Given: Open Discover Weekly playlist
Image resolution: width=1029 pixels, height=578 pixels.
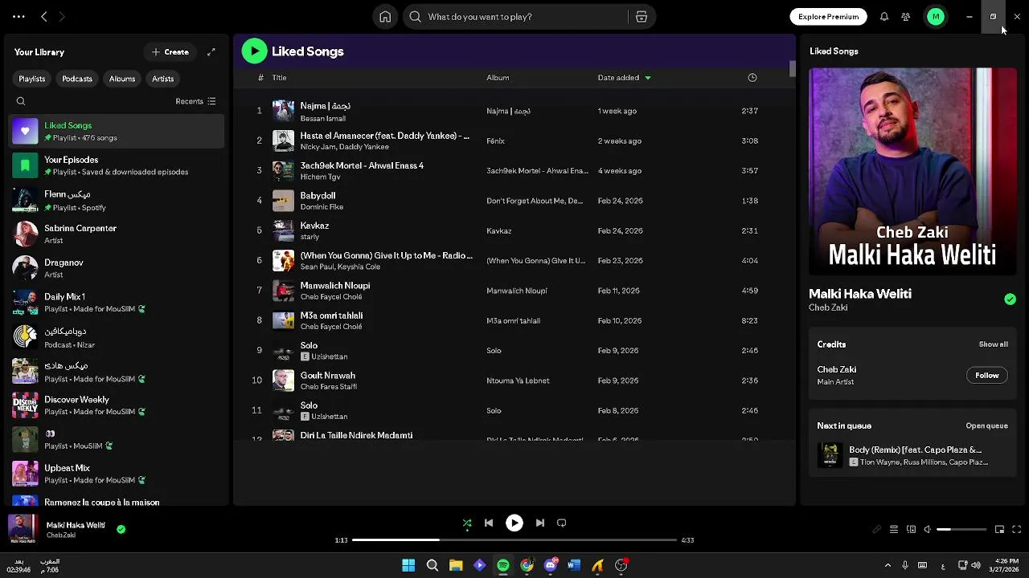Looking at the screenshot, I should (x=117, y=405).
